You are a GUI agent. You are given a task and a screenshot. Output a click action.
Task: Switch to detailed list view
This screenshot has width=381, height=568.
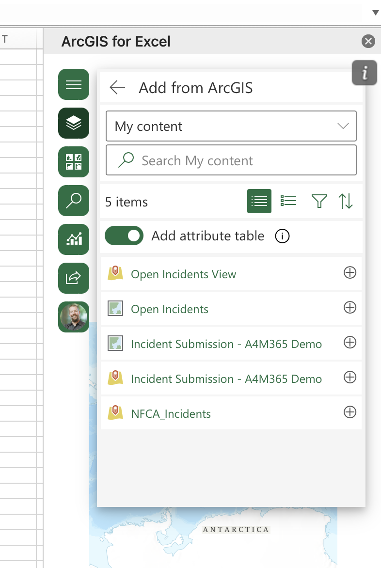[288, 201]
